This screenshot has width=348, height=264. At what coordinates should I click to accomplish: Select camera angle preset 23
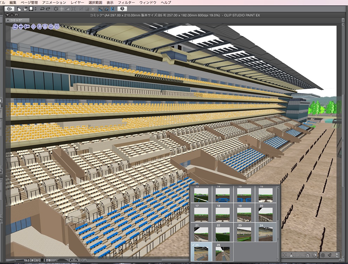244,234
